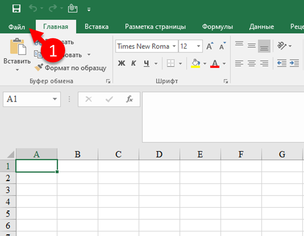Switch to the Главная tab

[56, 26]
